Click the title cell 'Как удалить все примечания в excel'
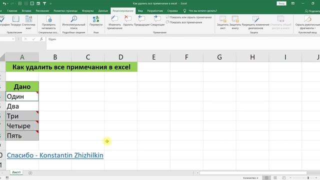The image size is (320, 180). [71, 67]
